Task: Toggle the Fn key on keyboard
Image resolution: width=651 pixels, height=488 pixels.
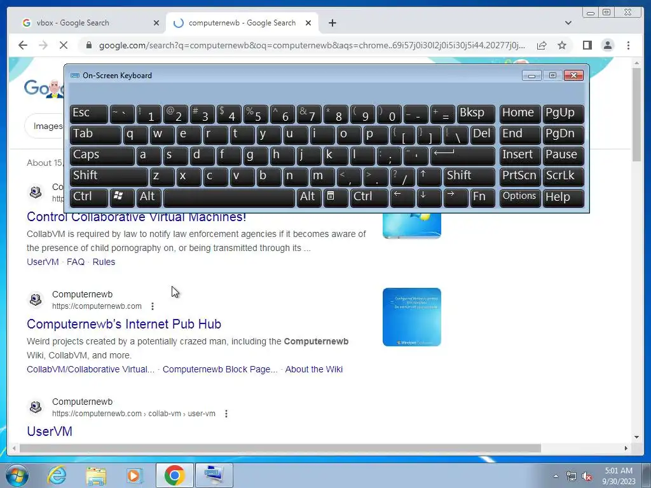Action: click(x=483, y=198)
